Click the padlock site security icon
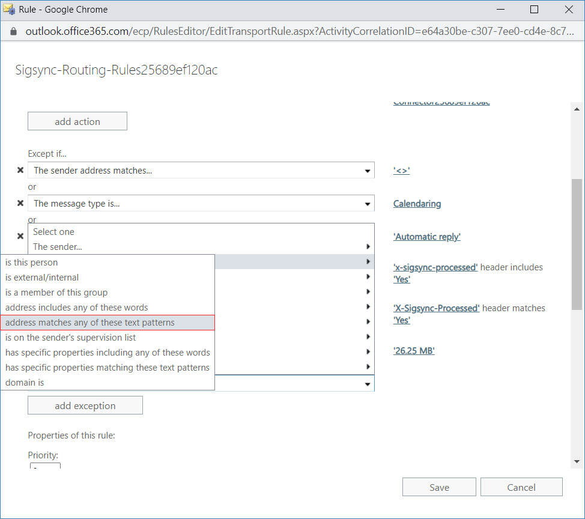 click(14, 31)
